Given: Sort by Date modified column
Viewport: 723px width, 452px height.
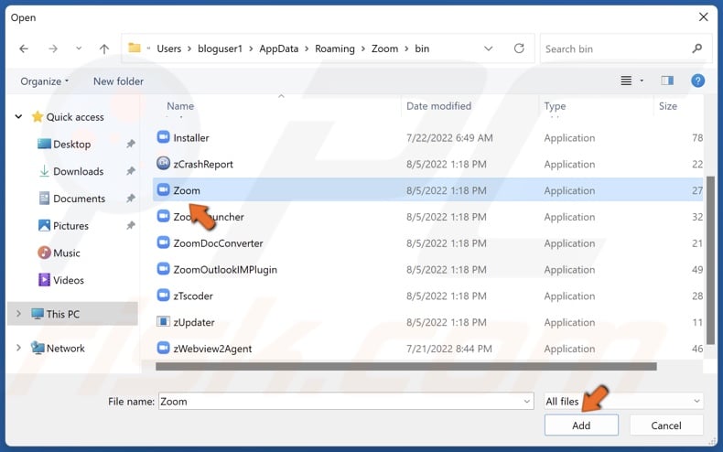Looking at the screenshot, I should [438, 106].
